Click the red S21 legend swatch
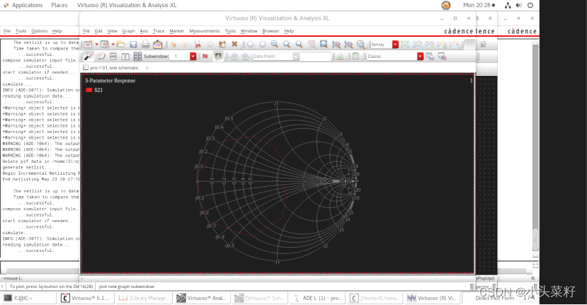The height and width of the screenshot is (305, 587). click(89, 90)
